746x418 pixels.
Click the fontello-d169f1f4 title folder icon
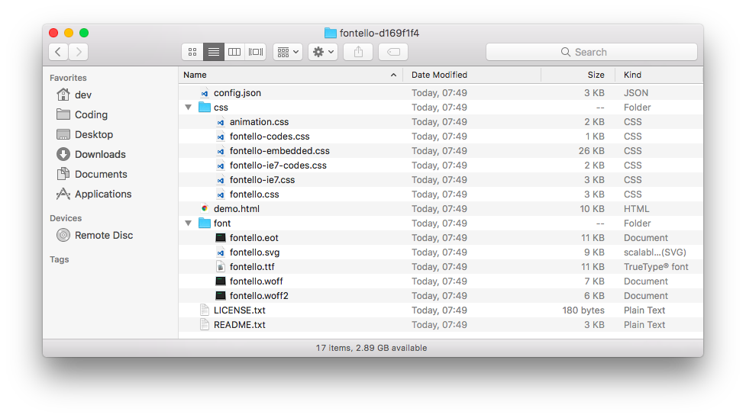click(x=330, y=33)
